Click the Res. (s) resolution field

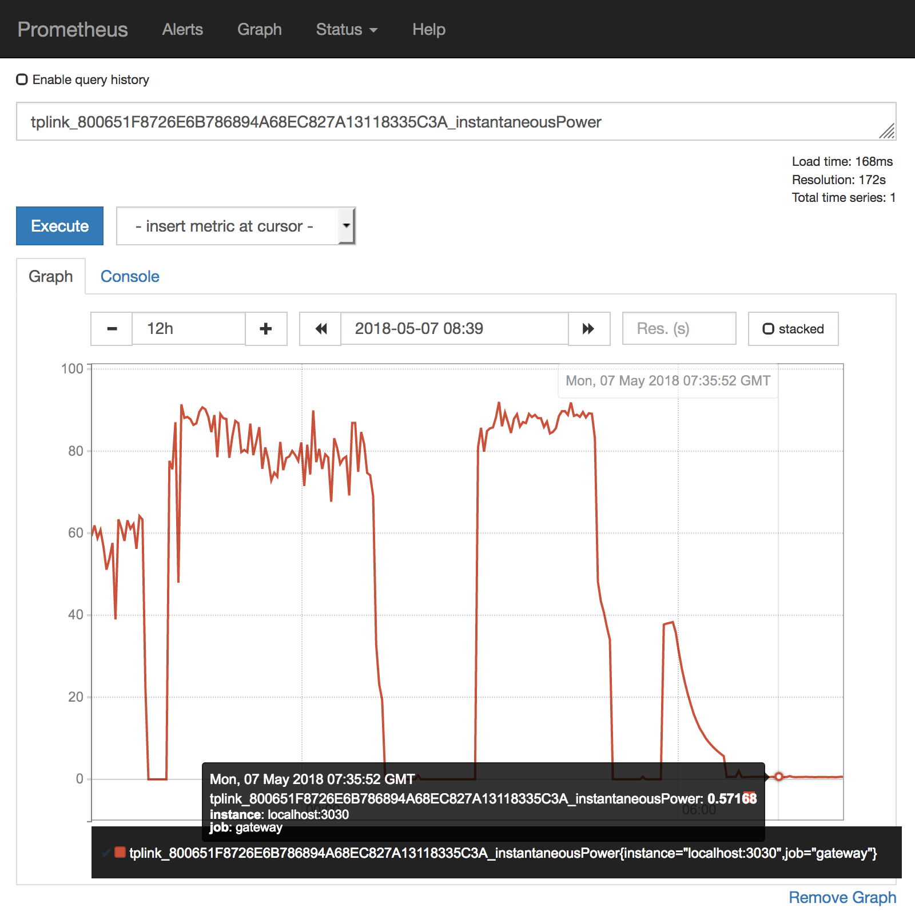coord(679,329)
